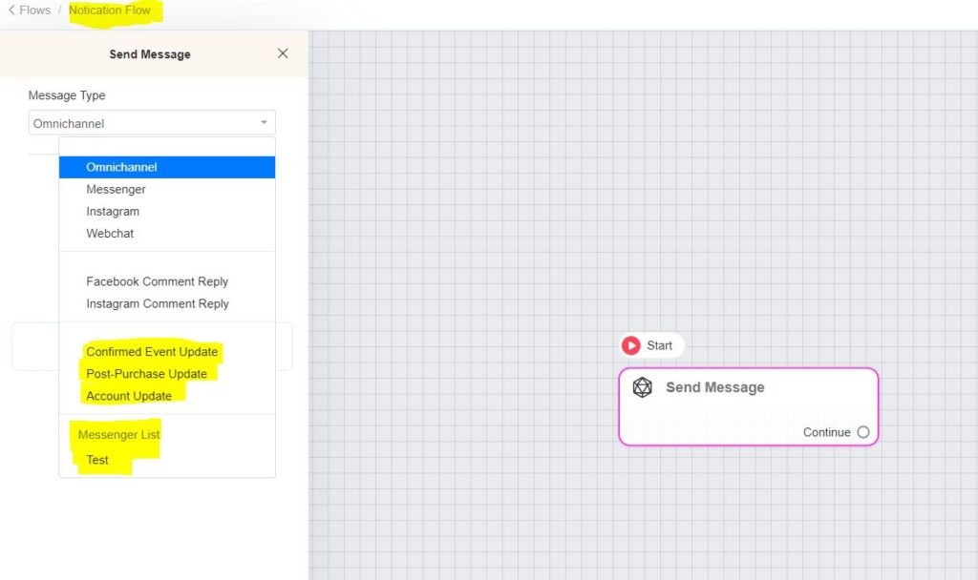Click the Send Message panel heading
The width and height of the screenshot is (978, 580).
coord(150,54)
